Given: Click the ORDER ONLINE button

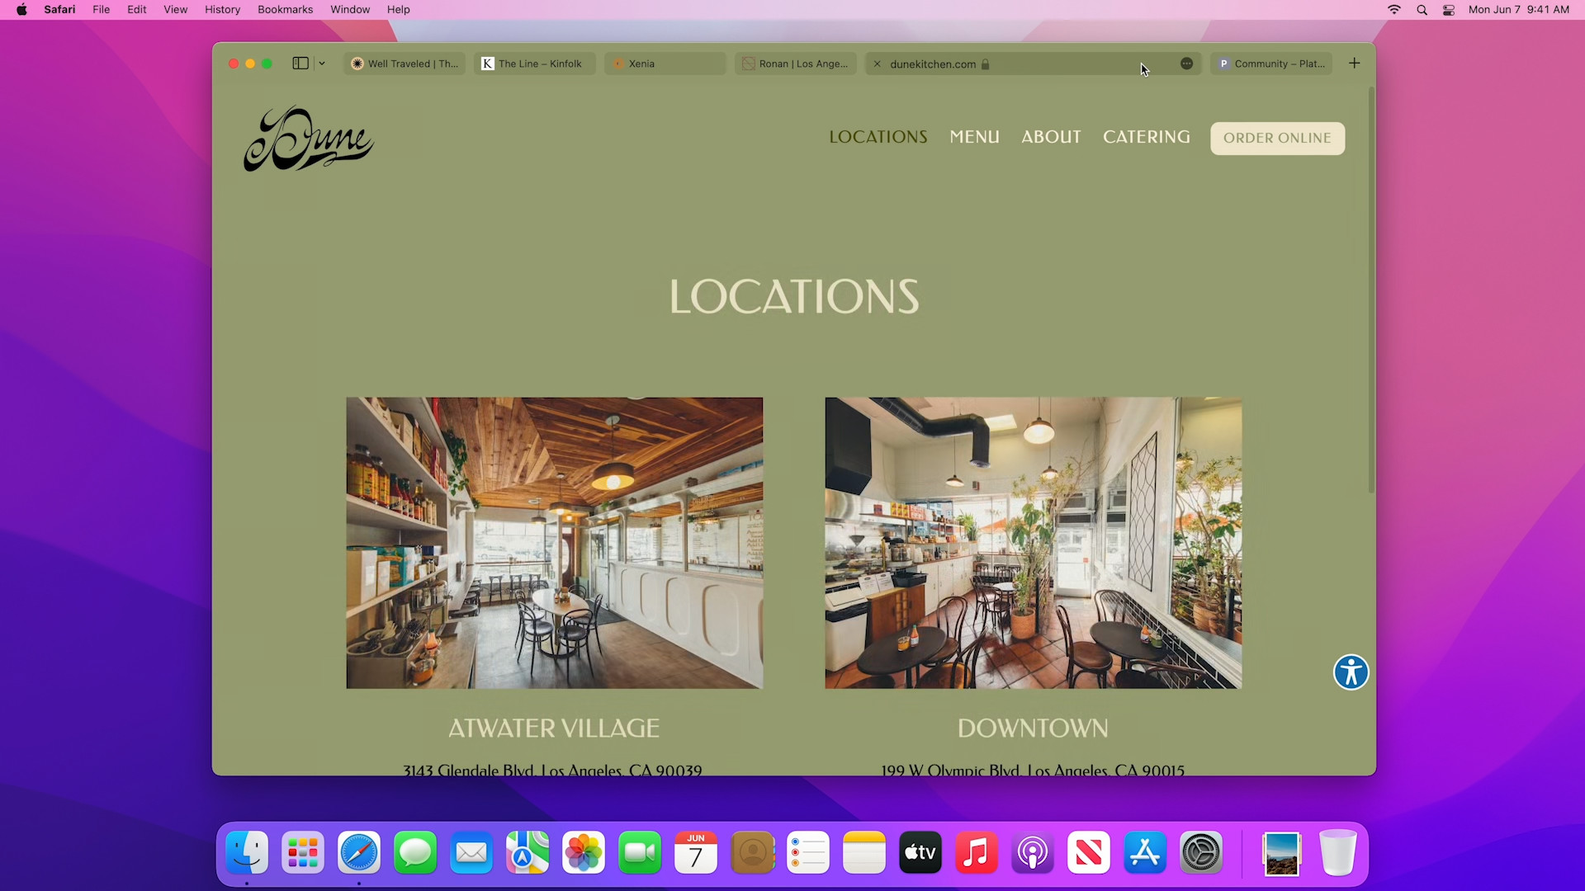Looking at the screenshot, I should pos(1277,138).
